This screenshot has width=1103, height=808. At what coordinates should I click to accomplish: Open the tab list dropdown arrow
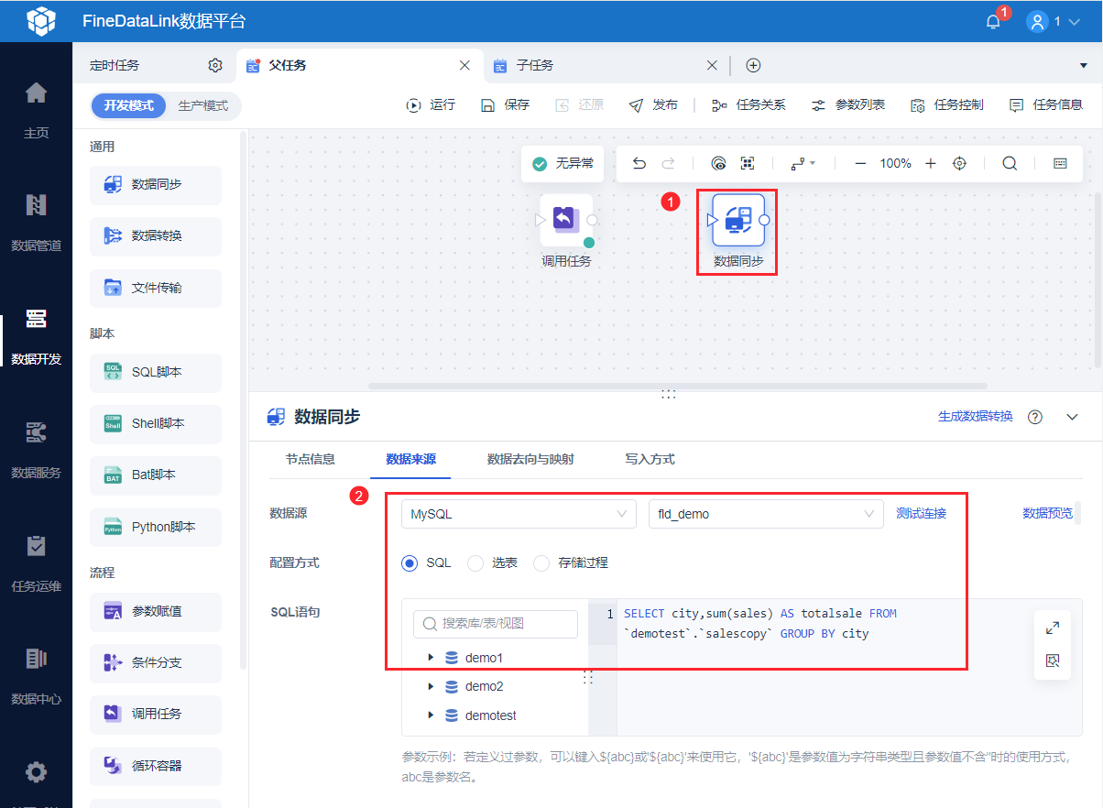point(1084,66)
